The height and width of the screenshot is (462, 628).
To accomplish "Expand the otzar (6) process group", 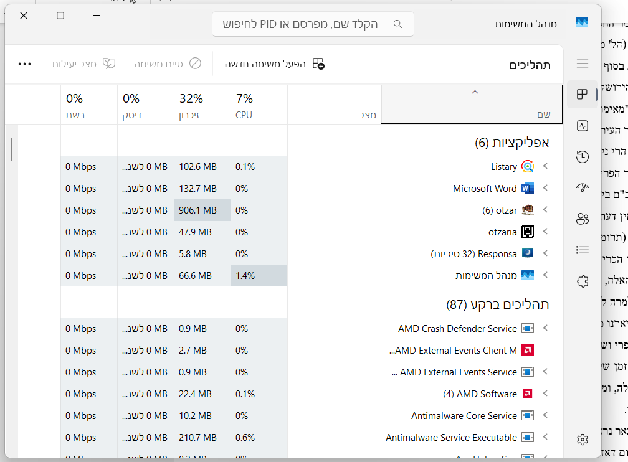I will 545,210.
